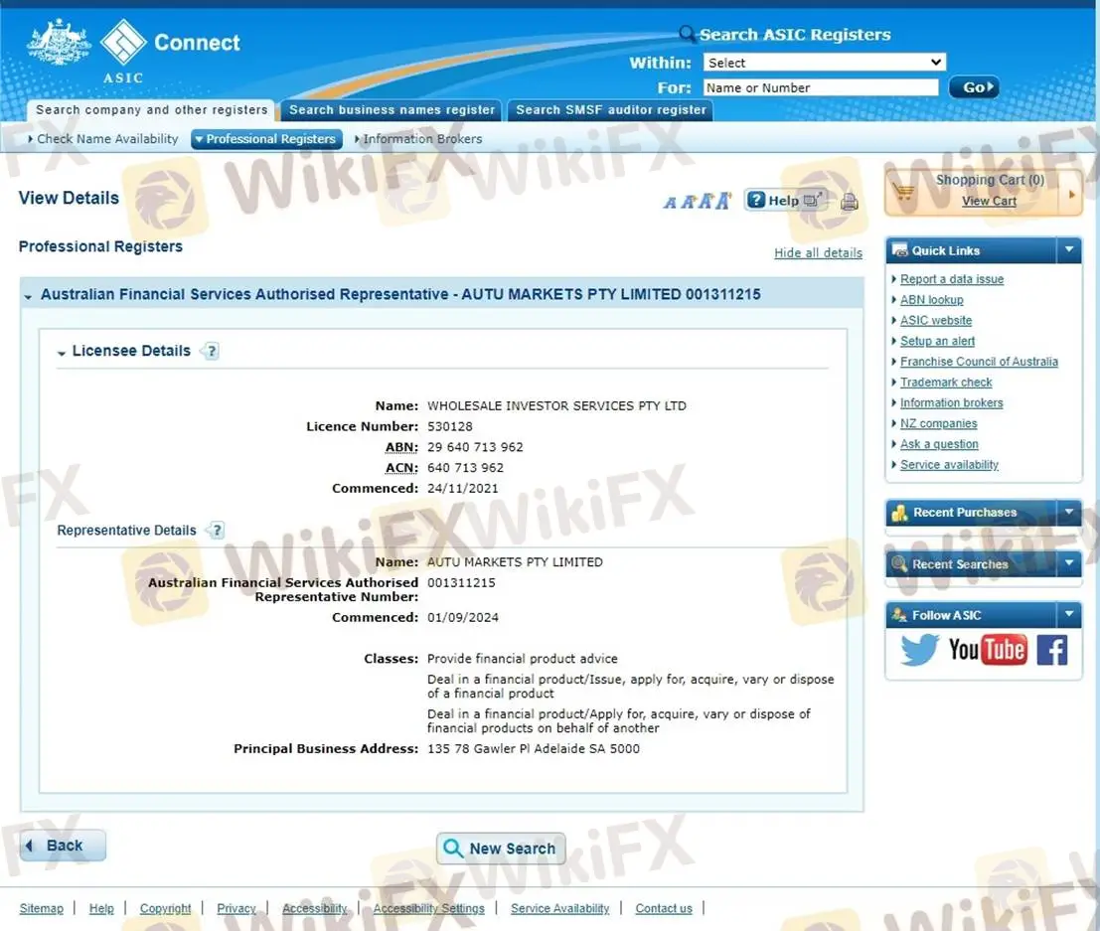Open the Help button with question mark

coord(784,201)
